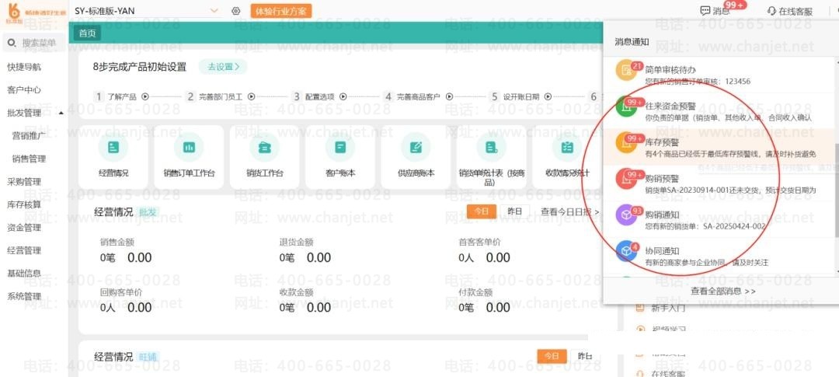Click the green 往来资金预警 notification icon
This screenshot has height=377, width=839.
(627, 106)
